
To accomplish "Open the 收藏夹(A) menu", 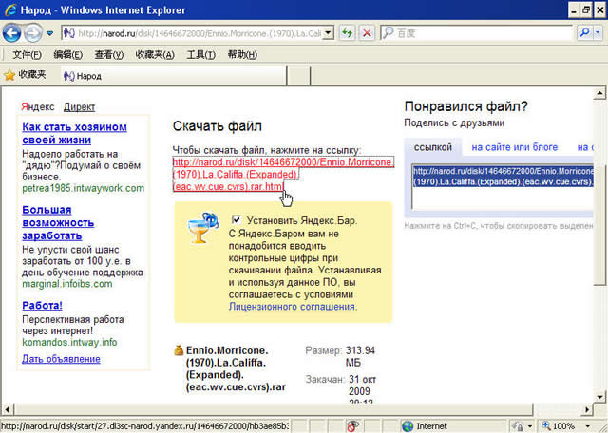I will point(155,55).
